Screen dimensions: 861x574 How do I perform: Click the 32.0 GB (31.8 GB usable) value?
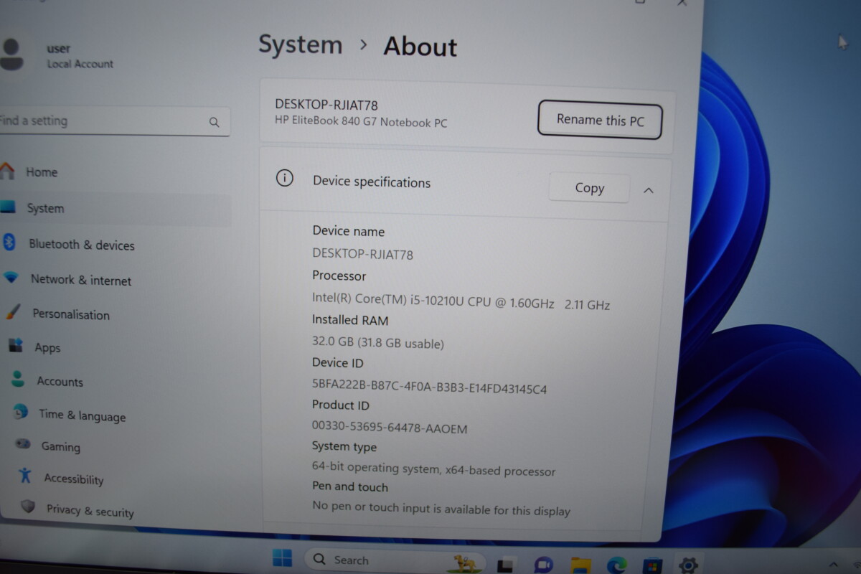(x=378, y=343)
